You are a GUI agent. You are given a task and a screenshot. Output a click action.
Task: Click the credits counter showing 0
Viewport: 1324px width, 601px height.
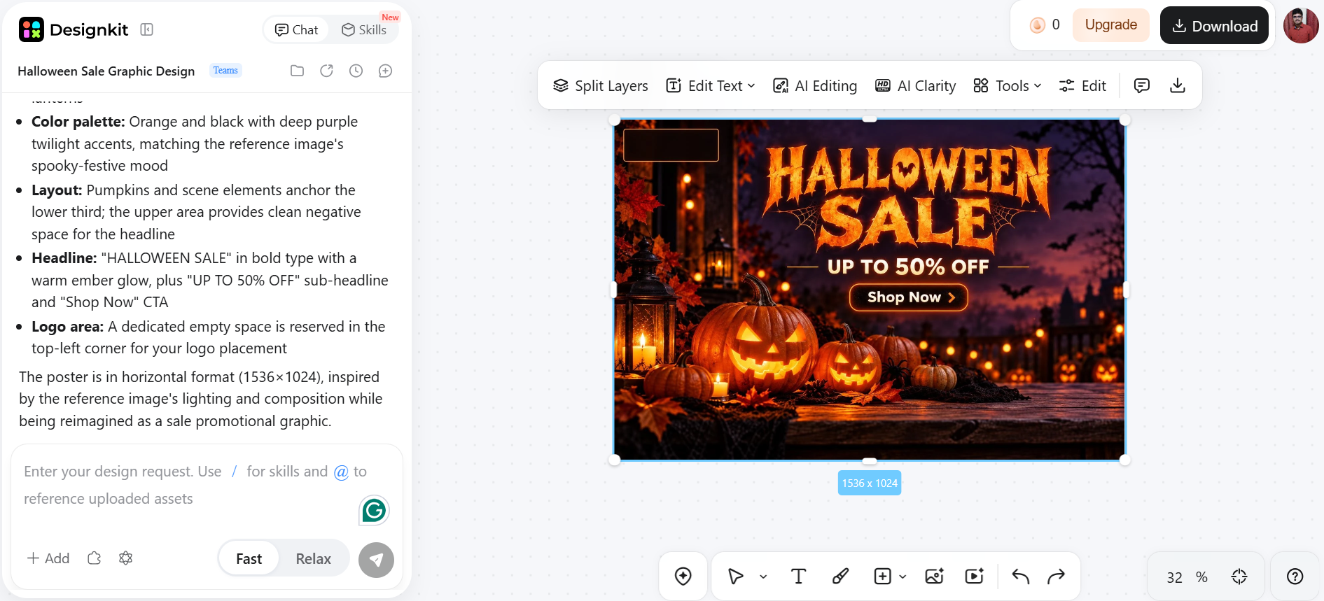(1045, 25)
